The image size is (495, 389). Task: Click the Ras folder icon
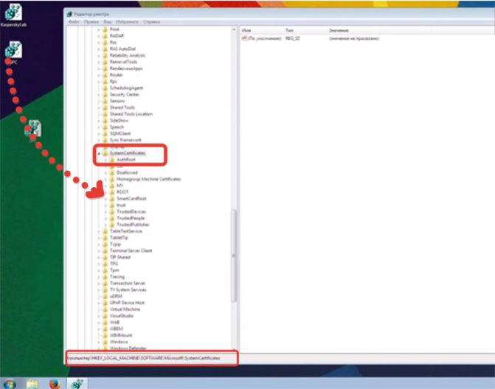click(105, 42)
